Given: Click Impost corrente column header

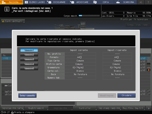Looking at the screenshot, I should pyautogui.click(x=79, y=50).
